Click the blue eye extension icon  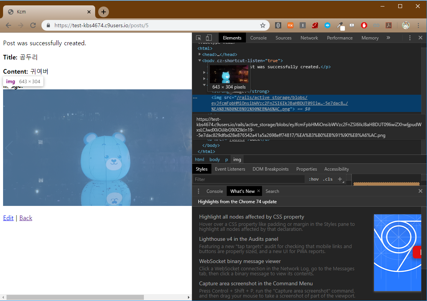327,25
